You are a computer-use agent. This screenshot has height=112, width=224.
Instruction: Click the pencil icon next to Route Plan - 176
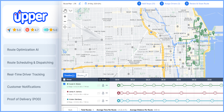(80, 4)
